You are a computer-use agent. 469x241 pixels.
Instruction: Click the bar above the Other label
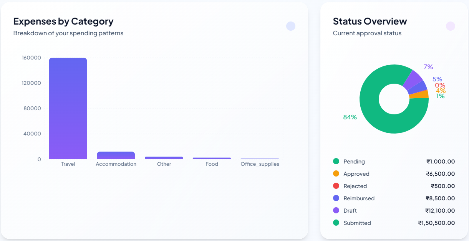click(164, 158)
